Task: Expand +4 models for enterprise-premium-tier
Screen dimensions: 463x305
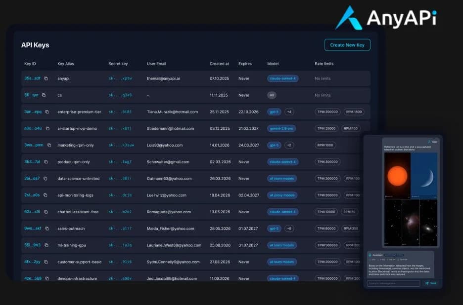Action: pyautogui.click(x=289, y=112)
